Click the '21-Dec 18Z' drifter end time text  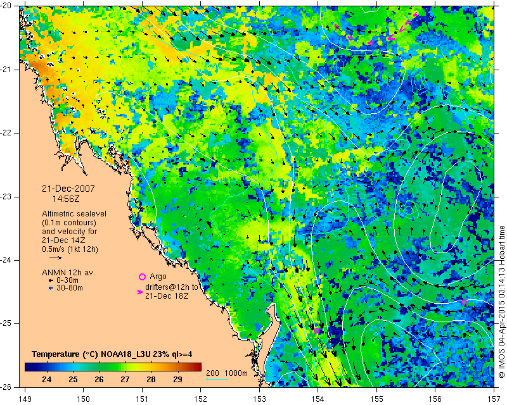tap(167, 296)
